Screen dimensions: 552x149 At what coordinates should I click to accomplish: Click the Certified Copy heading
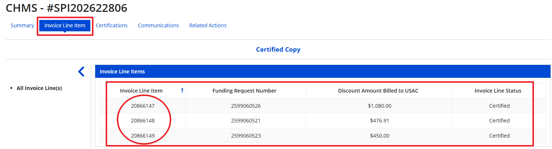278,49
